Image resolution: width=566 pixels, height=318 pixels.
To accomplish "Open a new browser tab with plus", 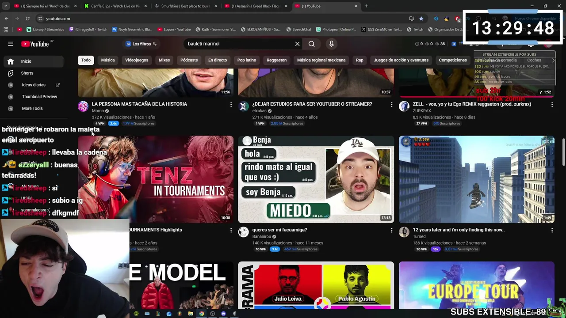I will pyautogui.click(x=367, y=6).
